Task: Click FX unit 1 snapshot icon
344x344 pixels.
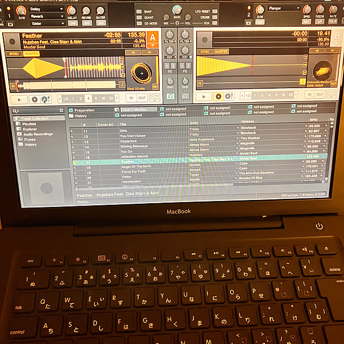Action: 10,24
